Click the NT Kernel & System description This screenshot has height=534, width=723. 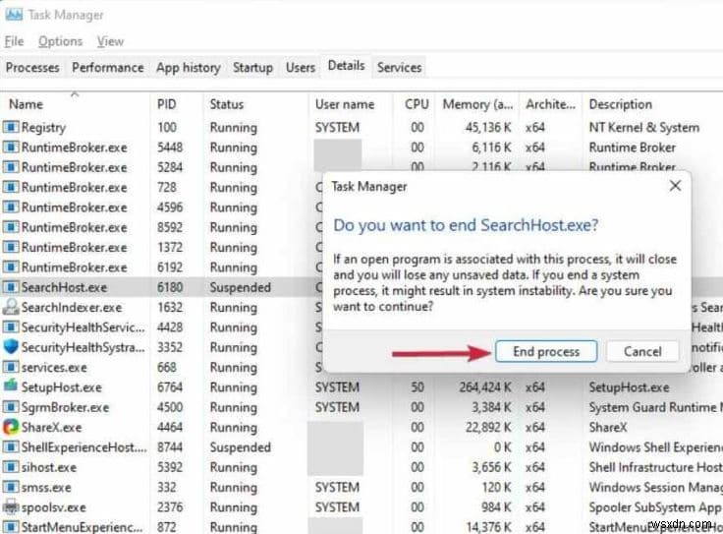[x=644, y=127]
